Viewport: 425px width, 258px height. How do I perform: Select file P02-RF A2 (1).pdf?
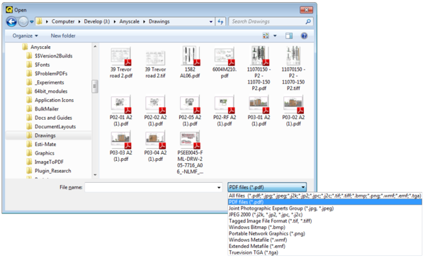(225, 111)
